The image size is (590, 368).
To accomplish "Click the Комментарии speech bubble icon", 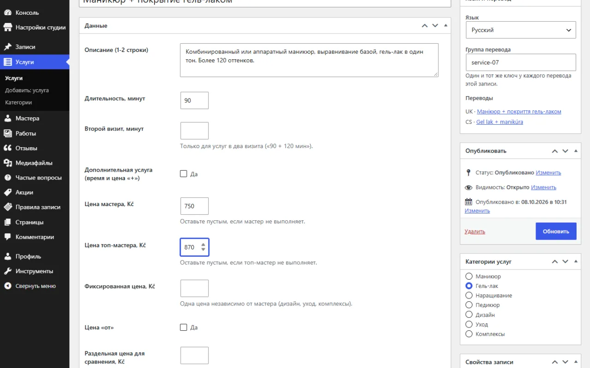I will point(8,237).
